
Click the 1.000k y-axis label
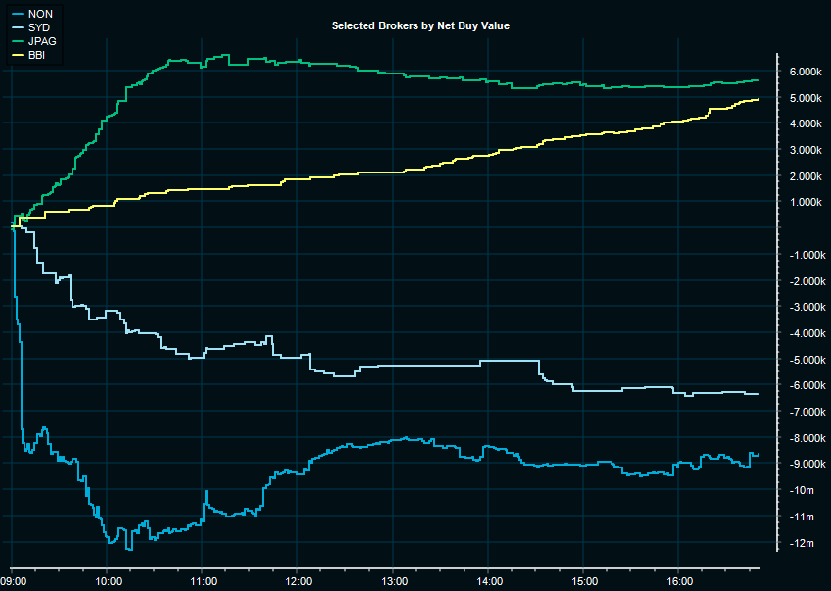[x=805, y=203]
